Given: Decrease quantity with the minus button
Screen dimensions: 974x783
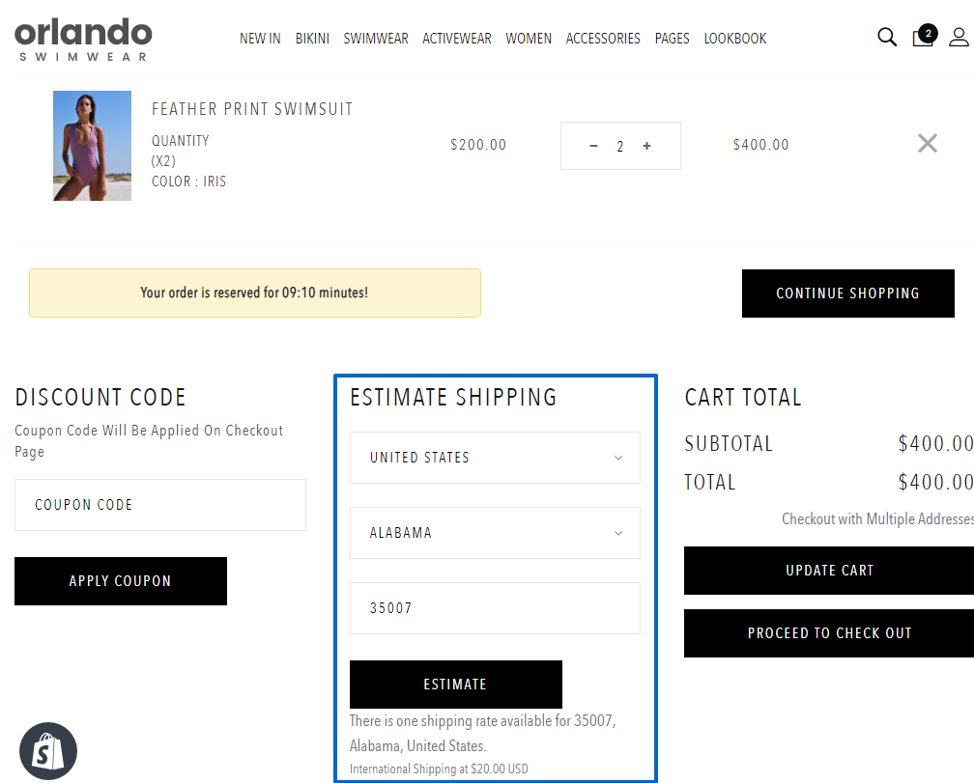Looking at the screenshot, I should (593, 146).
